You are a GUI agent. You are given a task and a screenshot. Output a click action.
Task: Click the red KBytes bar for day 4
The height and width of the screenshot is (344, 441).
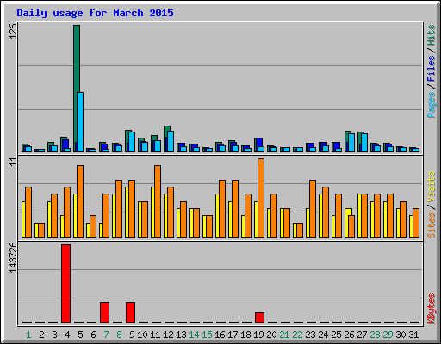pos(65,284)
